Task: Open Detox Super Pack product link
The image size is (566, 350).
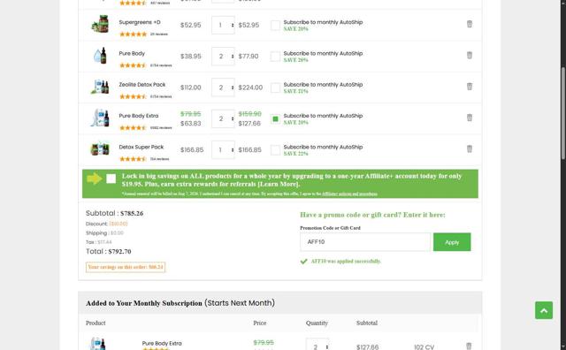Action: pos(141,148)
